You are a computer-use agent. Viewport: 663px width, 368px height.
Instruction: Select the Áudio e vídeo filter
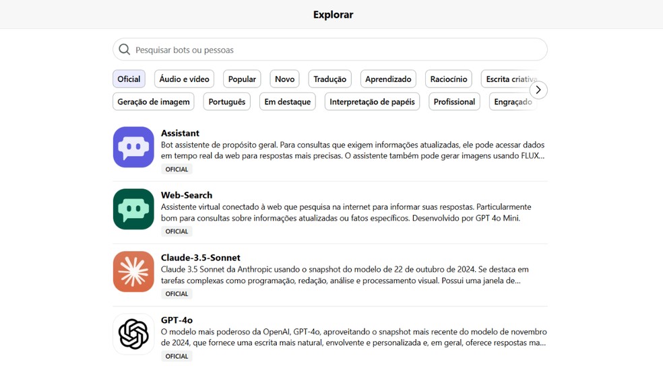pyautogui.click(x=184, y=79)
